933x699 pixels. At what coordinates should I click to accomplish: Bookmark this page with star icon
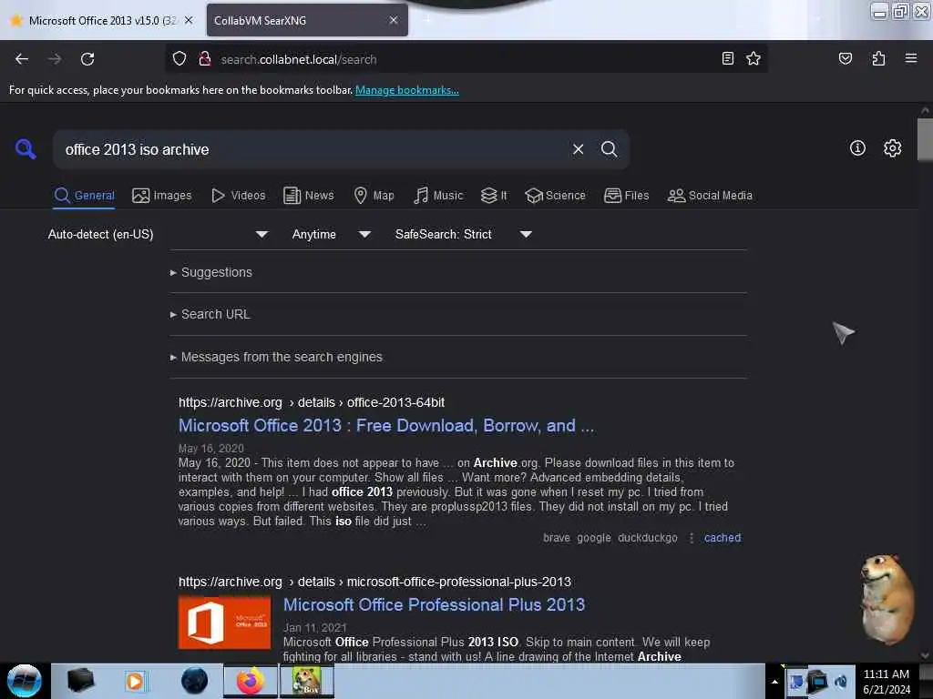click(754, 58)
